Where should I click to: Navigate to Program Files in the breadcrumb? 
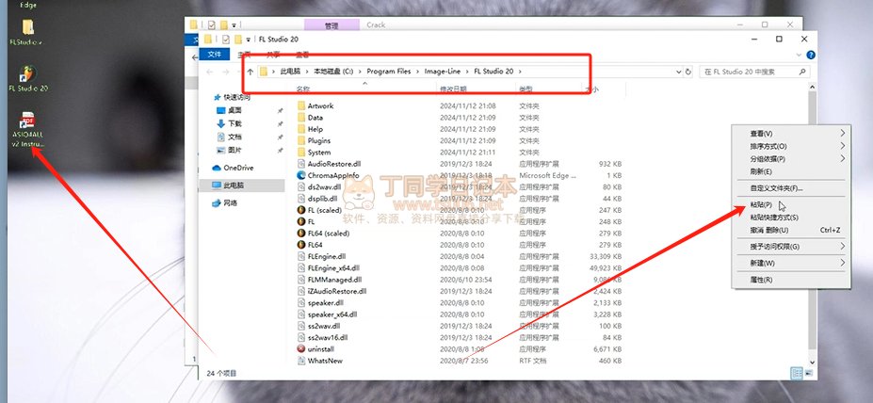click(x=389, y=72)
